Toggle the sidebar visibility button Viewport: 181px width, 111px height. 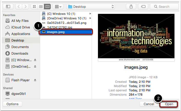coord(8,7)
